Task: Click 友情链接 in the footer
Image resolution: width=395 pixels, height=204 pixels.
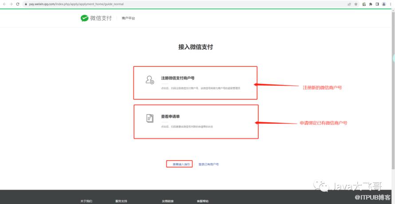Action: pyautogui.click(x=167, y=201)
